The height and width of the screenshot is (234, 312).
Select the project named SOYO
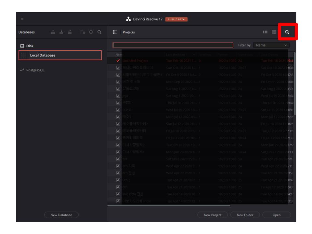(x=127, y=110)
